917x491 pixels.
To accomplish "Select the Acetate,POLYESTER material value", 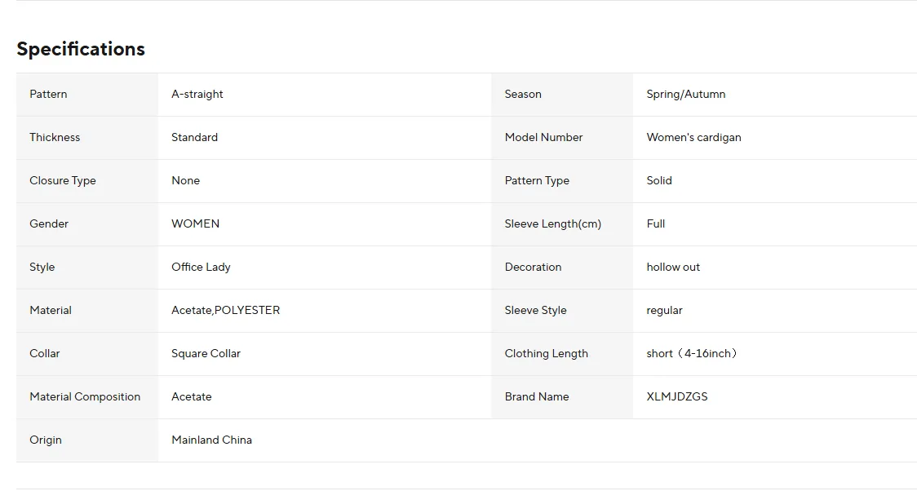I will point(226,311).
